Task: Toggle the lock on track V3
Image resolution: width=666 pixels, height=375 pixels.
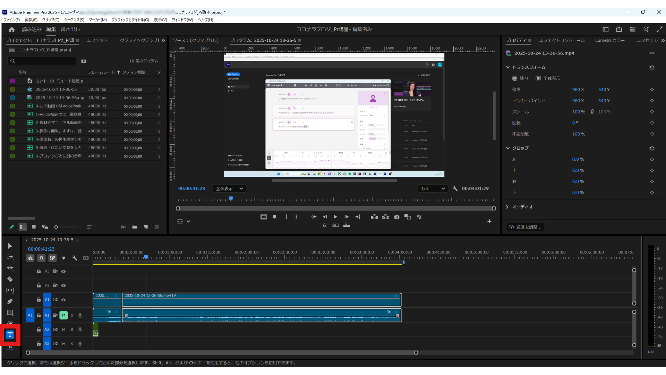Action: coord(39,271)
